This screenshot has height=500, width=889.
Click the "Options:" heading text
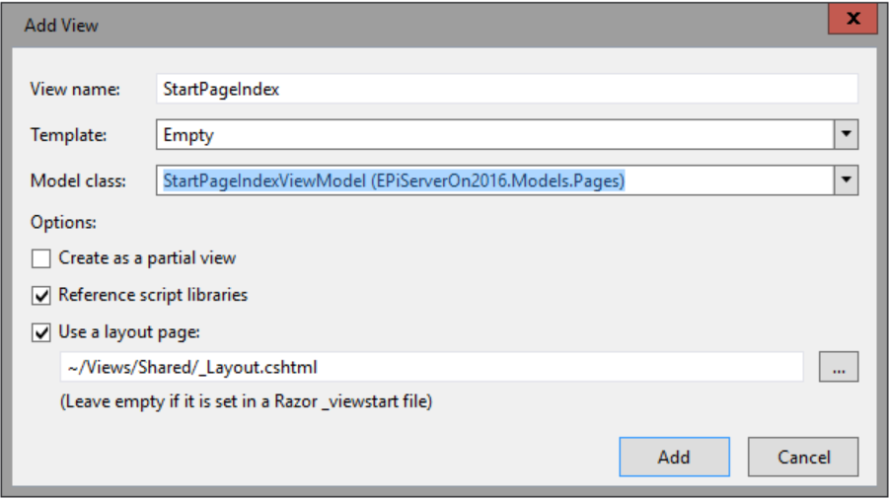tap(63, 223)
